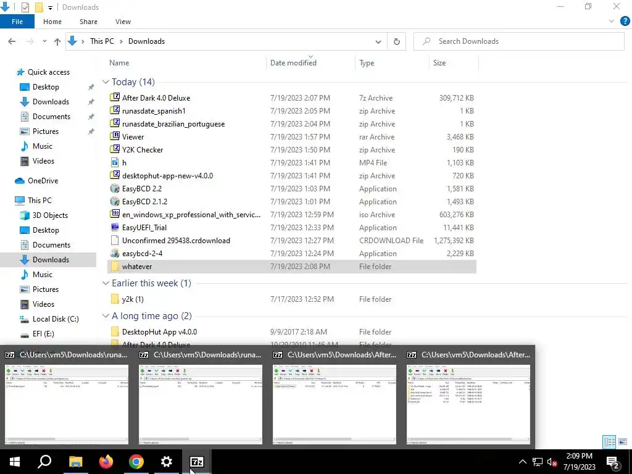The height and width of the screenshot is (474, 632).
Task: Open recent locations dropdown
Action: tap(44, 41)
